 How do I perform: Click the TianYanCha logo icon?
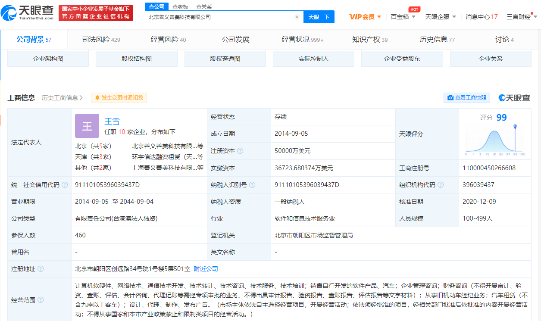coord(9,13)
